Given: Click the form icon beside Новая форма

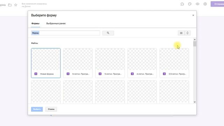Looking at the screenshot, I should tap(36, 74).
